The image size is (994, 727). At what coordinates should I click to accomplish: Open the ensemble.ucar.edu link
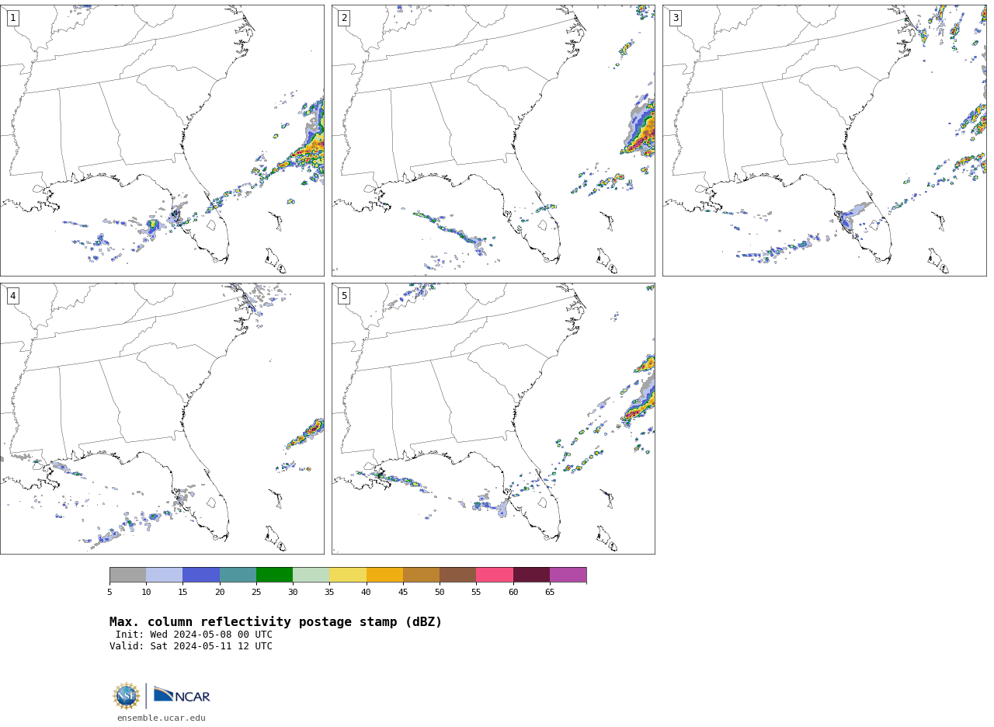pyautogui.click(x=162, y=718)
